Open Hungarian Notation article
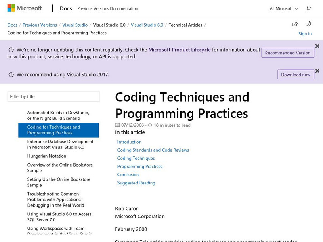 pyautogui.click(x=47, y=156)
